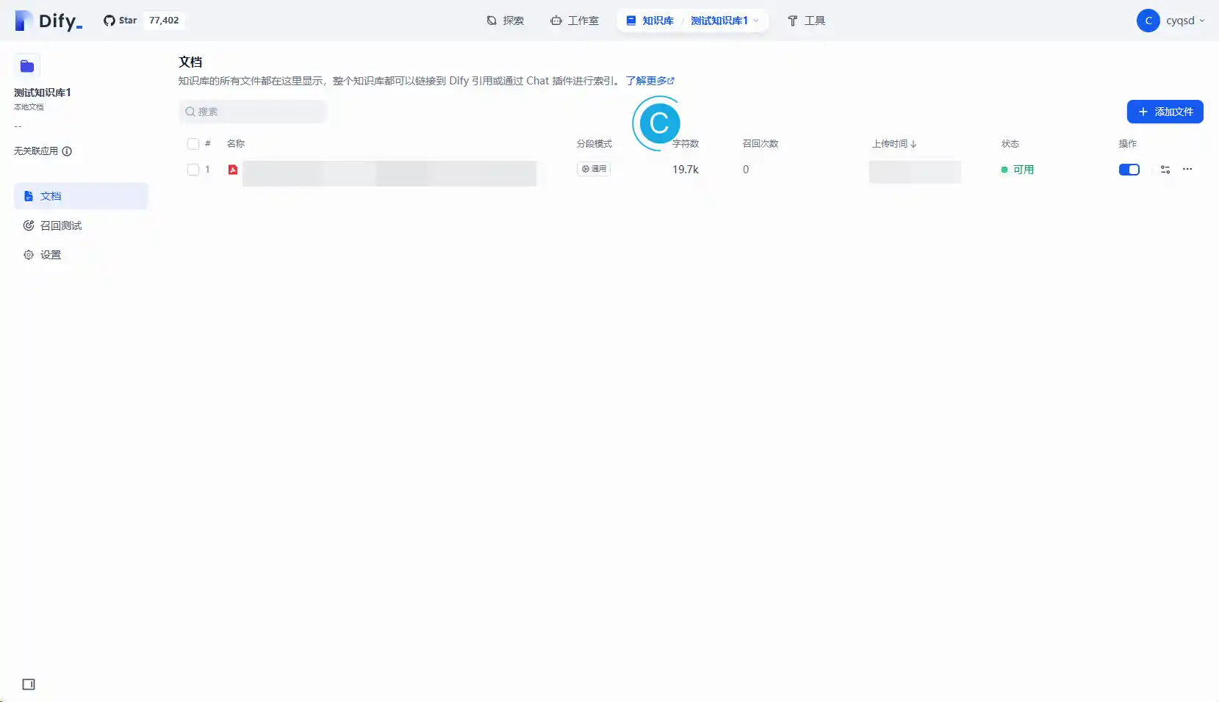Sort by 上传时间 column header

tap(894, 144)
